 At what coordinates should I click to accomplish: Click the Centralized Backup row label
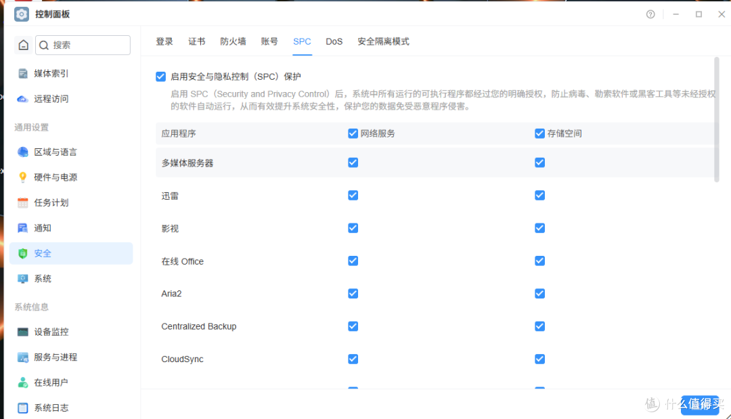click(199, 326)
